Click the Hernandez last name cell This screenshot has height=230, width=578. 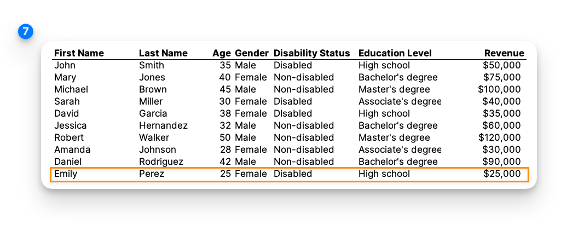(x=163, y=125)
